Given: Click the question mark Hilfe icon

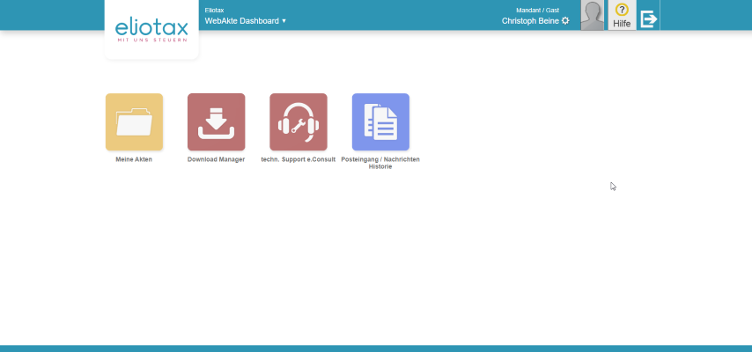Looking at the screenshot, I should click(x=622, y=10).
